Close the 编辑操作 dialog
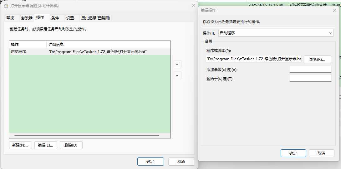Image resolution: width=341 pixels, height=169 pixels. [335, 10]
